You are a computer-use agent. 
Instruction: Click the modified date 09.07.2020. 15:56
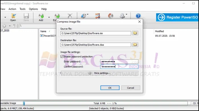click(x=165, y=36)
